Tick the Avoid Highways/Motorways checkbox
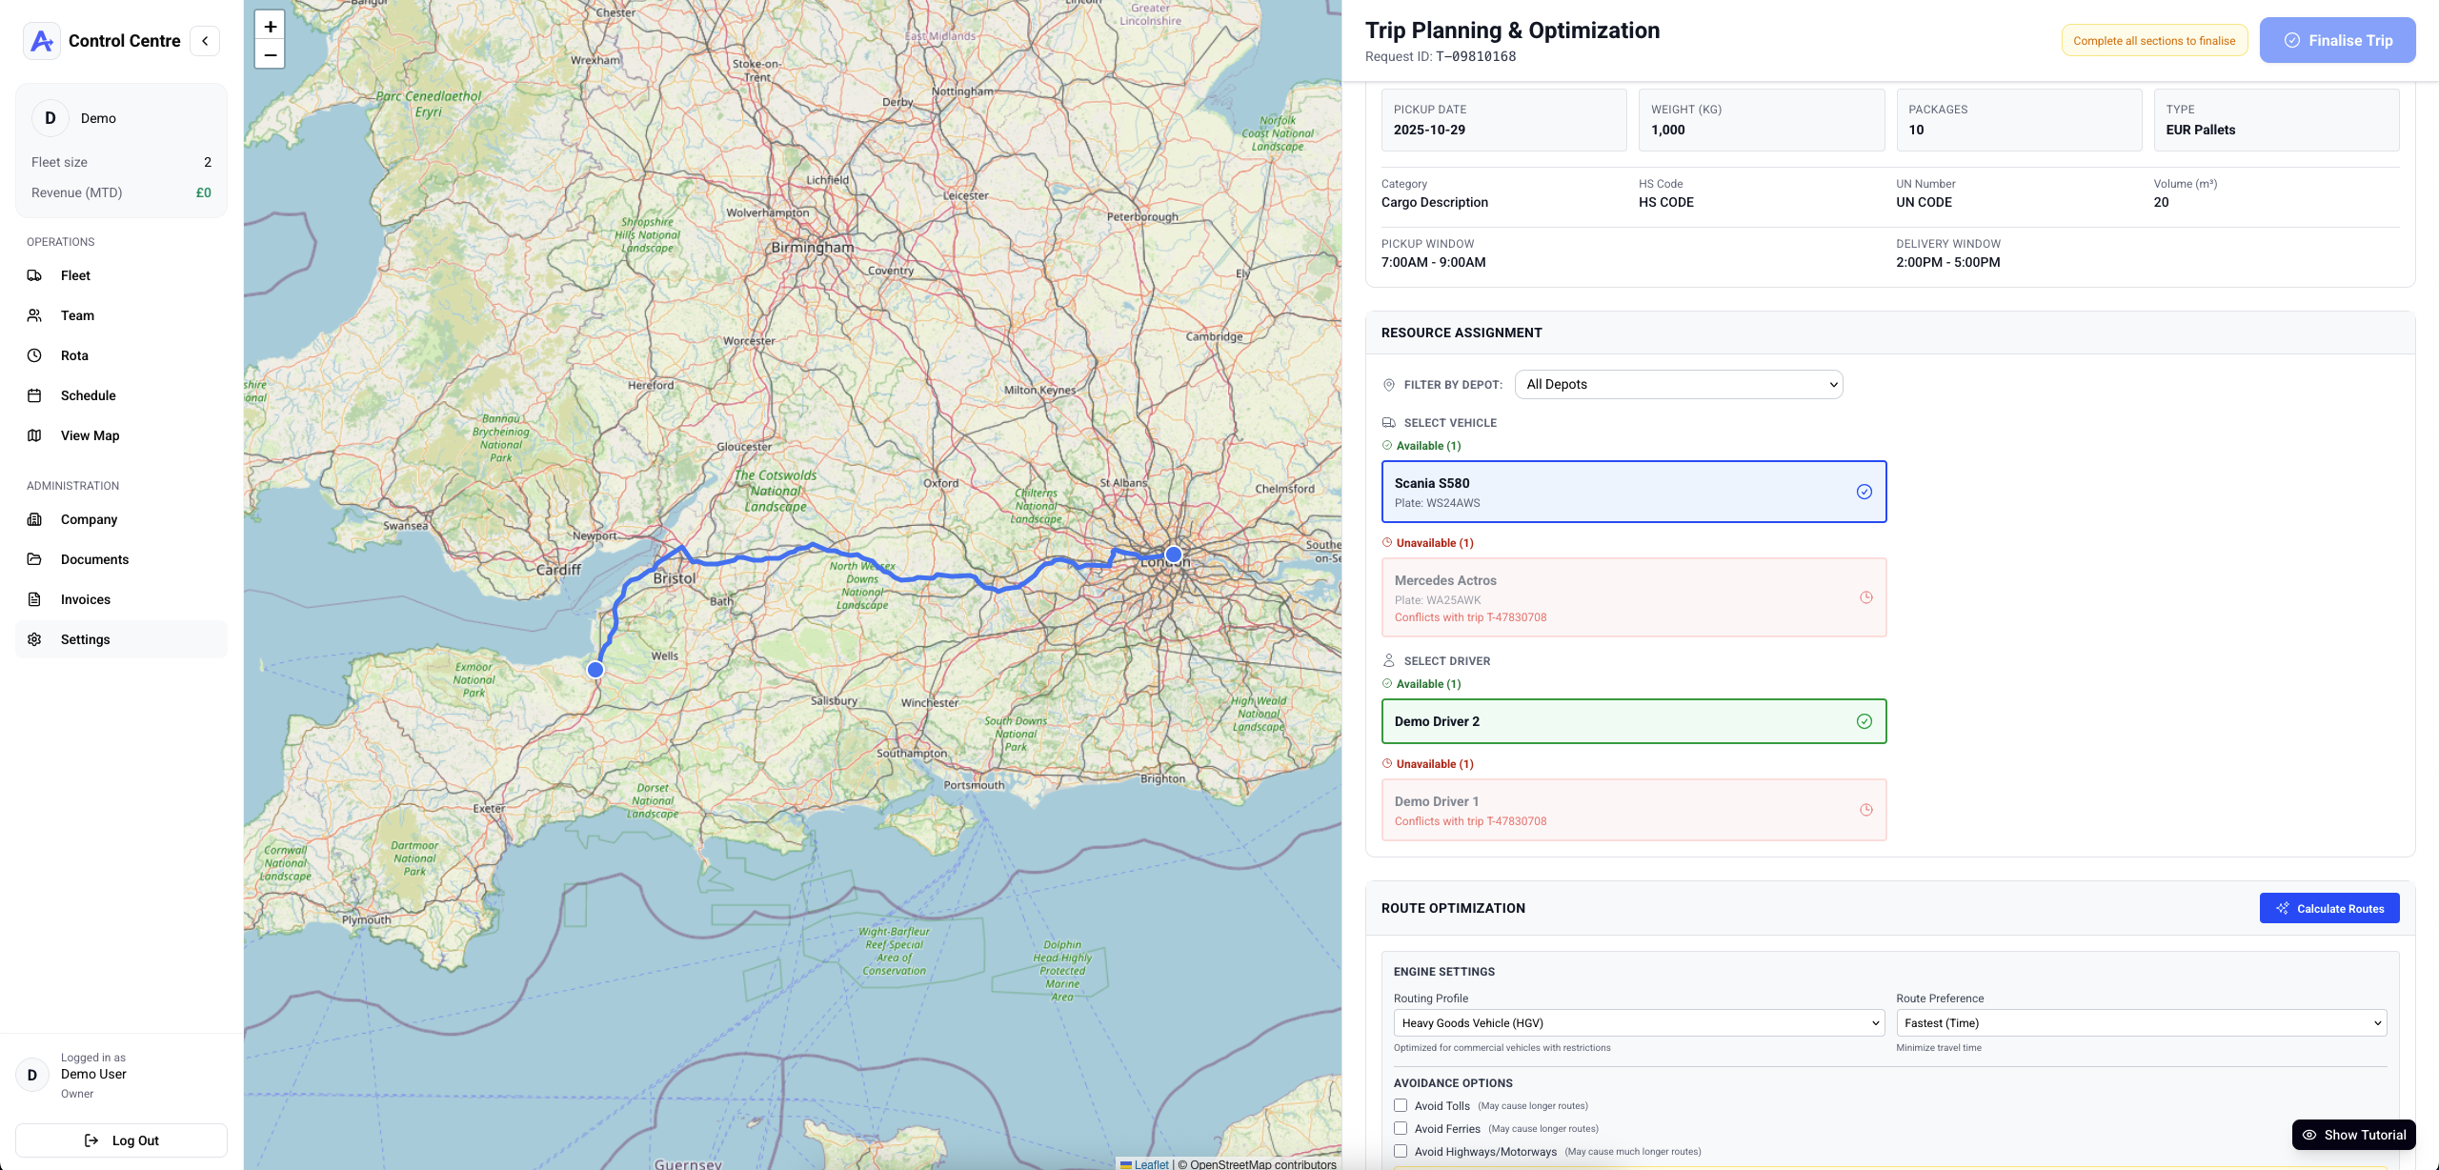The image size is (2439, 1170). [1401, 1151]
